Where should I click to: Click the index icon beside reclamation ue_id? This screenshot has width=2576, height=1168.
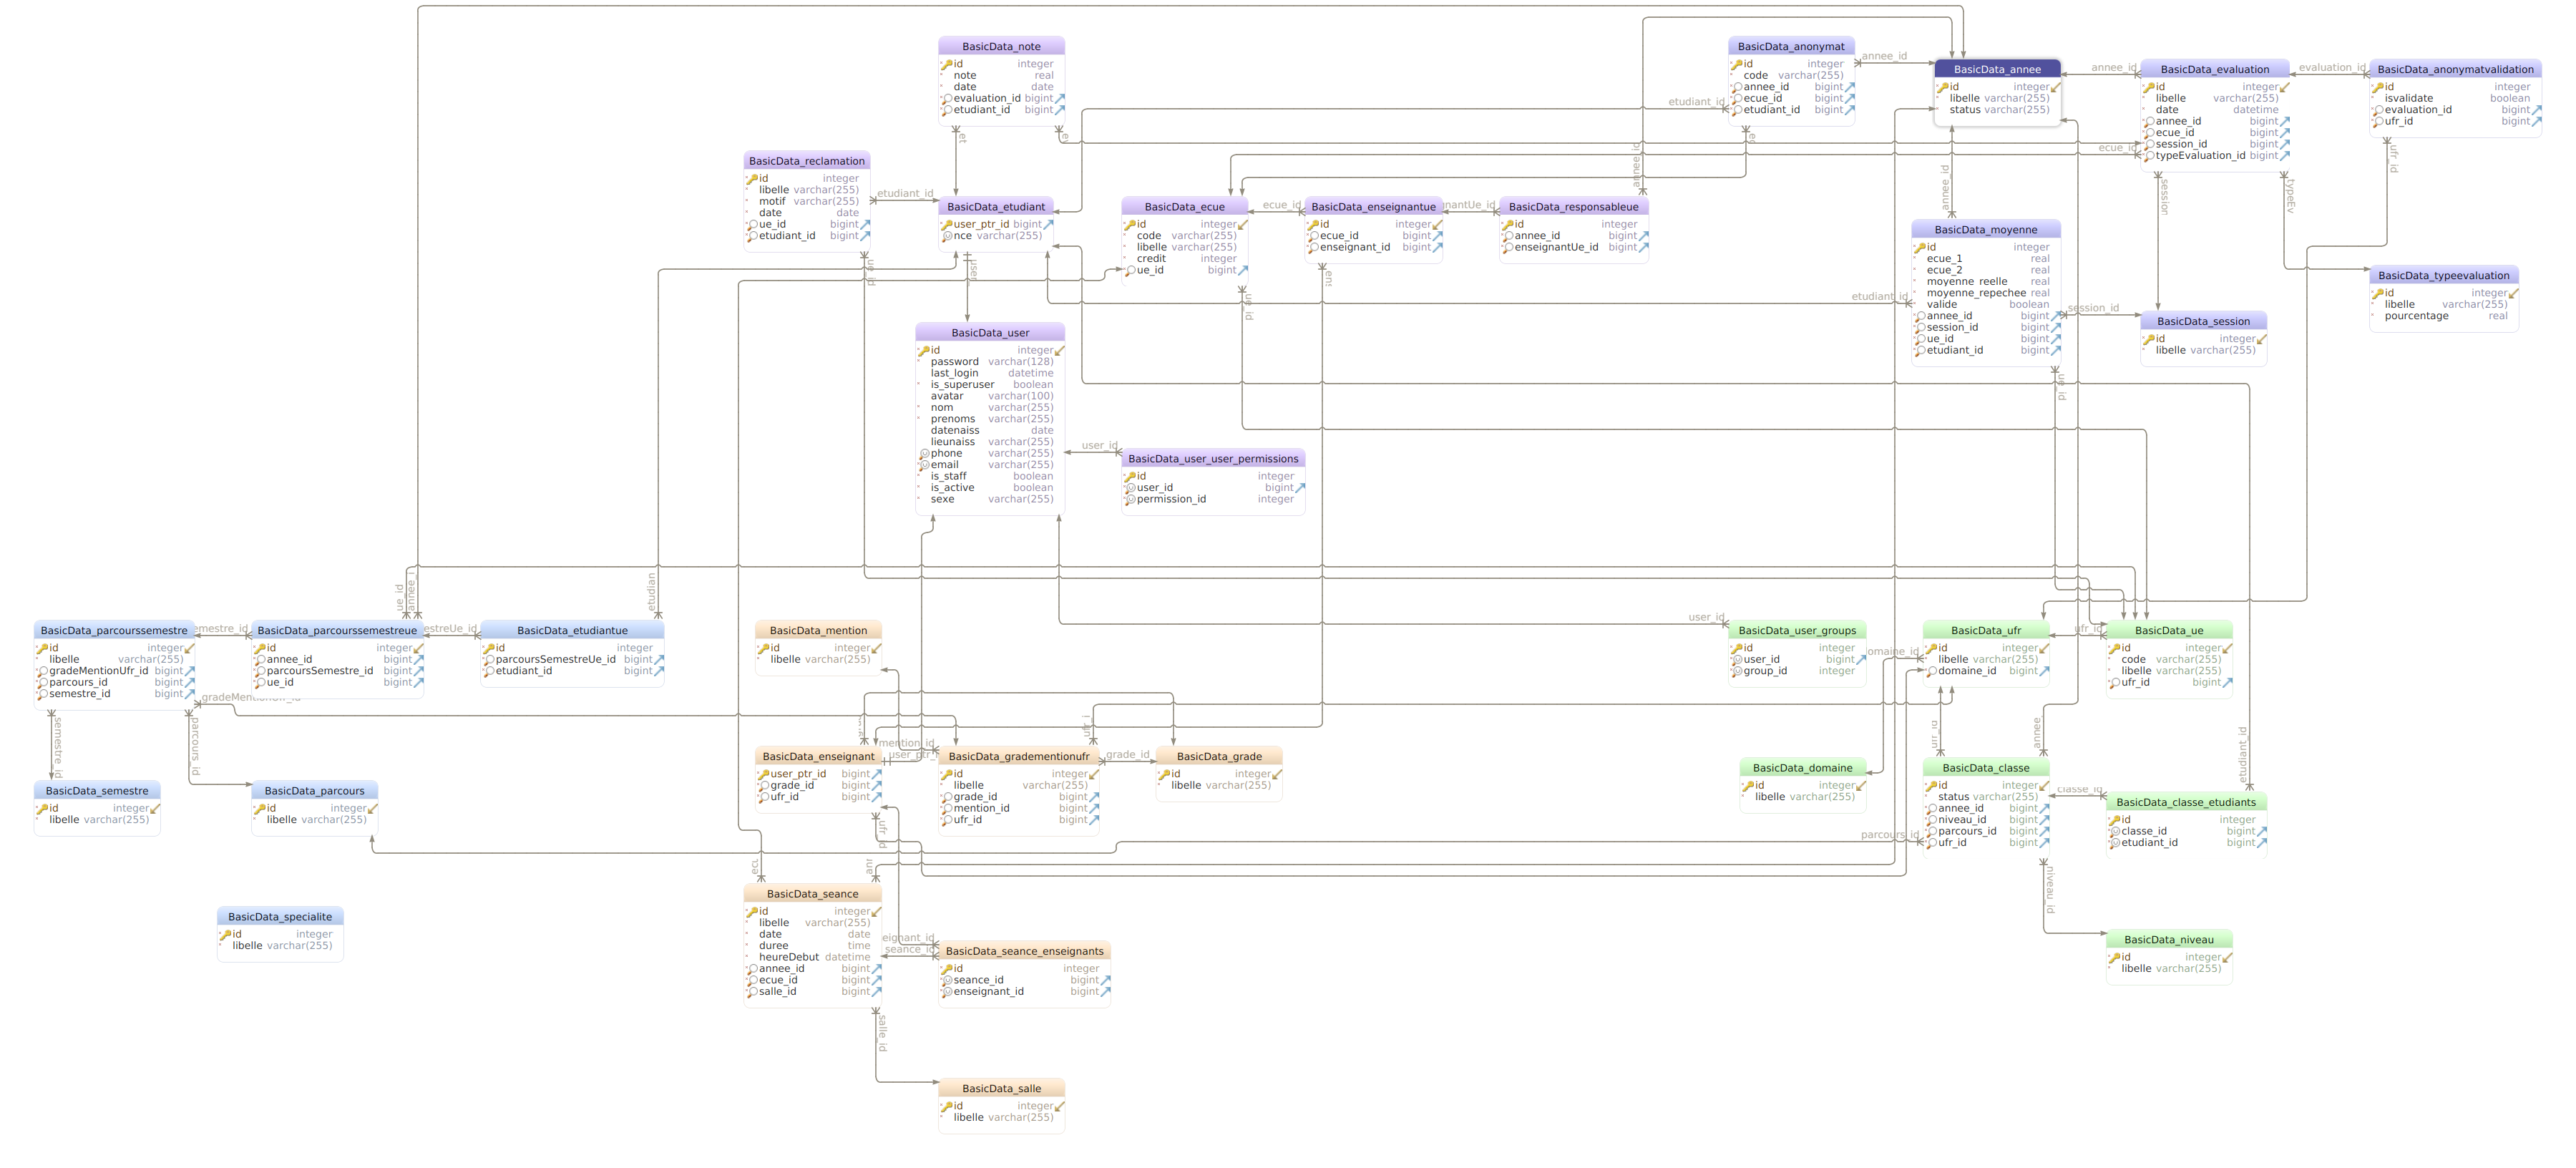[751, 225]
